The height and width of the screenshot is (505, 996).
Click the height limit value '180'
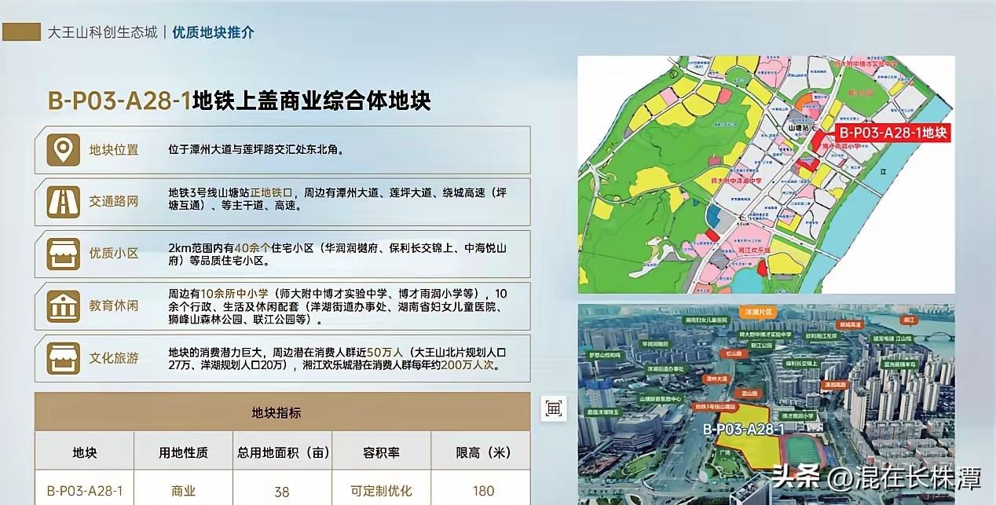[x=484, y=492]
